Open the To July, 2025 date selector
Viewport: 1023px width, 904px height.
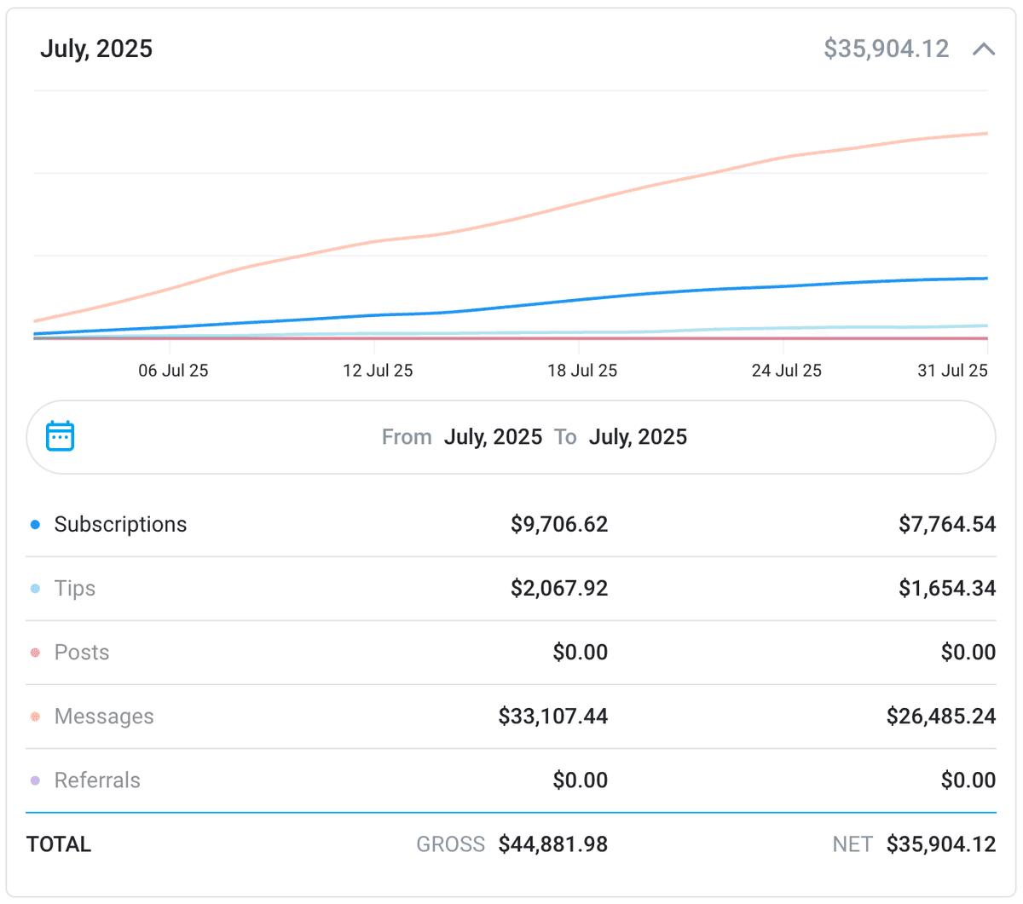pyautogui.click(x=637, y=436)
